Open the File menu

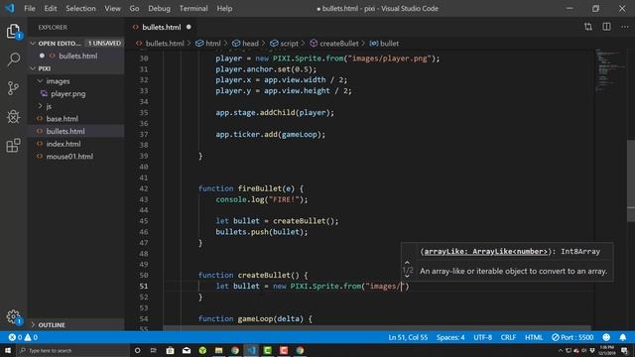(x=30, y=8)
